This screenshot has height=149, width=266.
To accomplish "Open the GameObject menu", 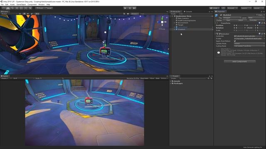I will 21,5.
